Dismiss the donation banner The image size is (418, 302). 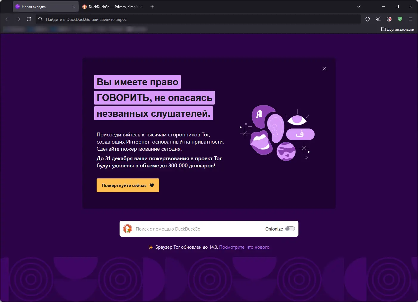coord(324,69)
